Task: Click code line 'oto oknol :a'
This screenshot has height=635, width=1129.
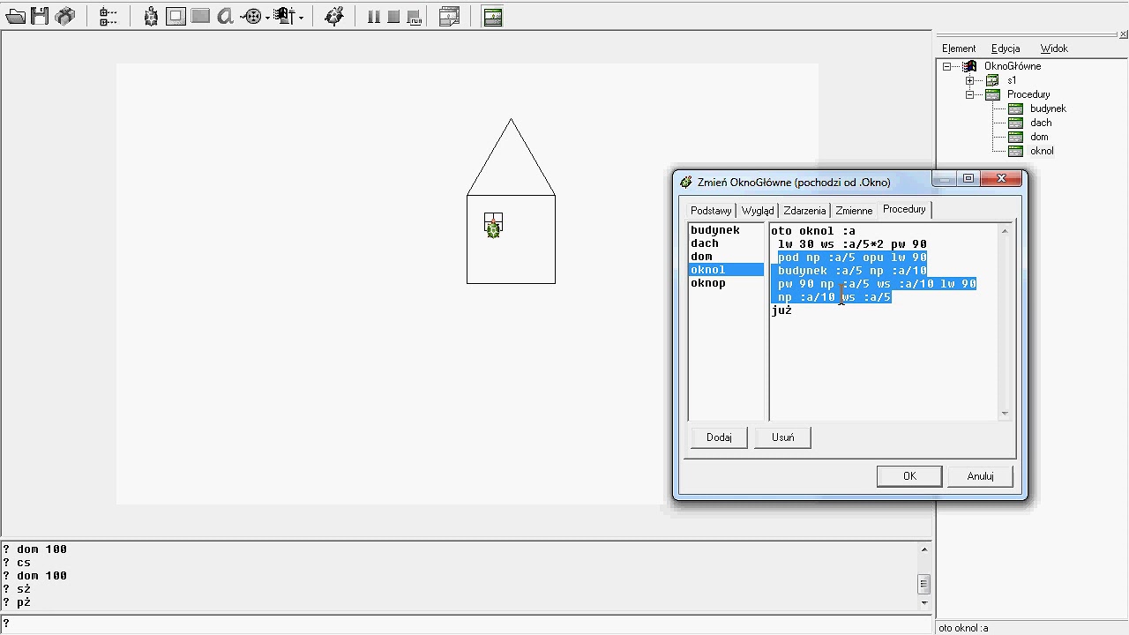Action: tap(813, 231)
